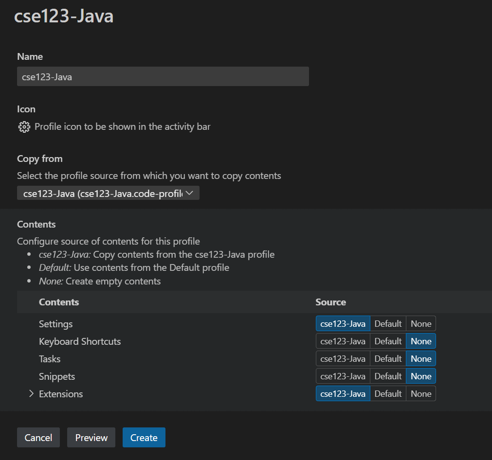Select cse123-Java source for Extensions

(343, 393)
